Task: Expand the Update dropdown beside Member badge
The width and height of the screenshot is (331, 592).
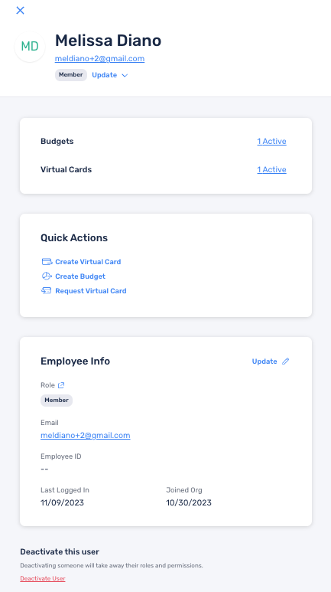Action: (110, 75)
